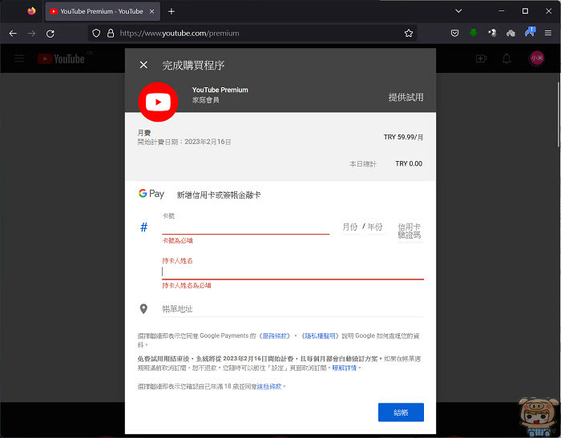Click the '持卡人姓名為必填' error message
The height and width of the screenshot is (438, 561).
pos(187,285)
